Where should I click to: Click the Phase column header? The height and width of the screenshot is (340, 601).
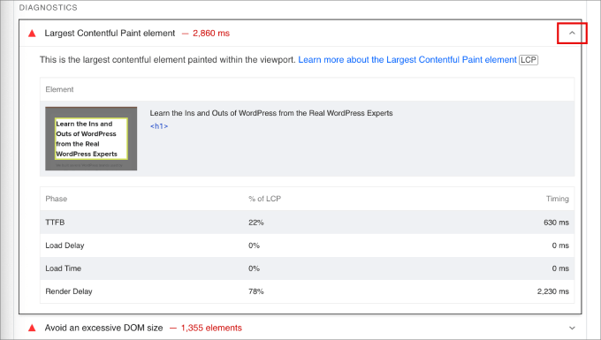coord(56,199)
